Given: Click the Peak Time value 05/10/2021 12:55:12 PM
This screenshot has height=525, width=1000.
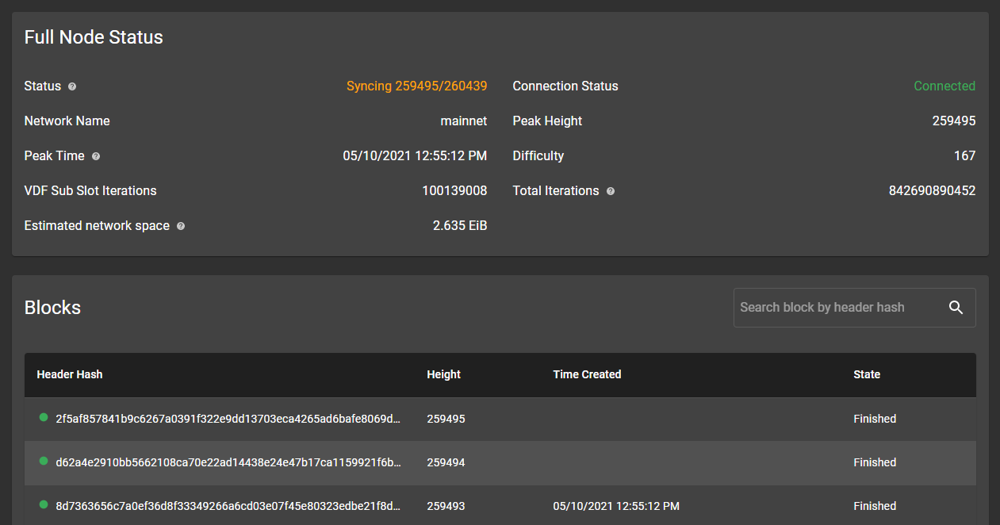Looking at the screenshot, I should (x=415, y=156).
